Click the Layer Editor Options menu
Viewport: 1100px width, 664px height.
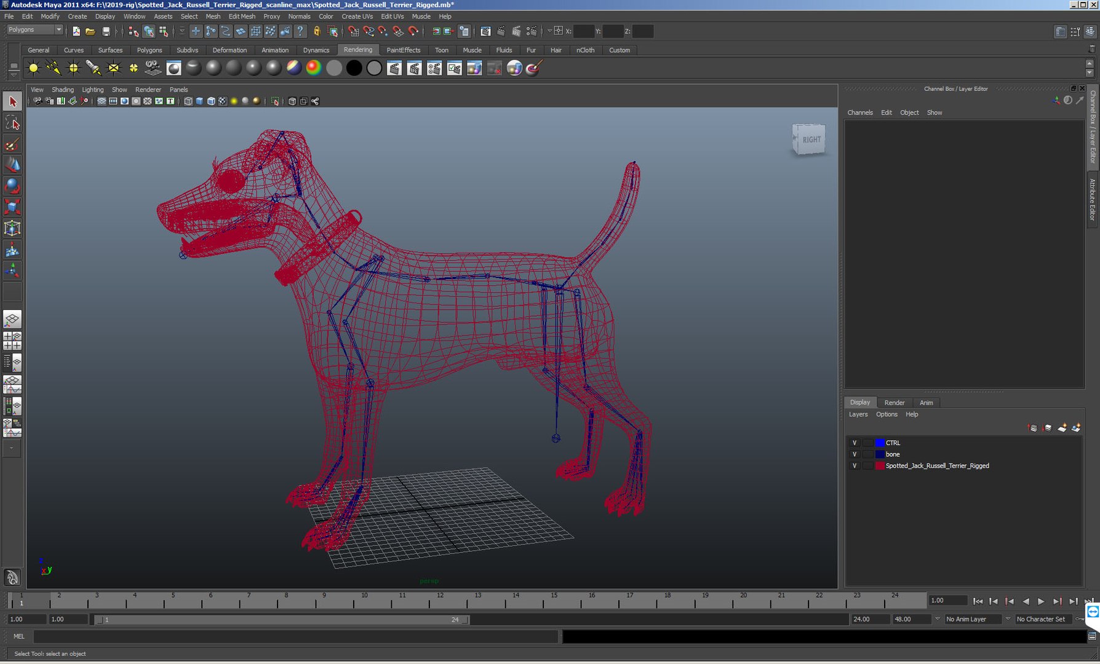(x=887, y=414)
